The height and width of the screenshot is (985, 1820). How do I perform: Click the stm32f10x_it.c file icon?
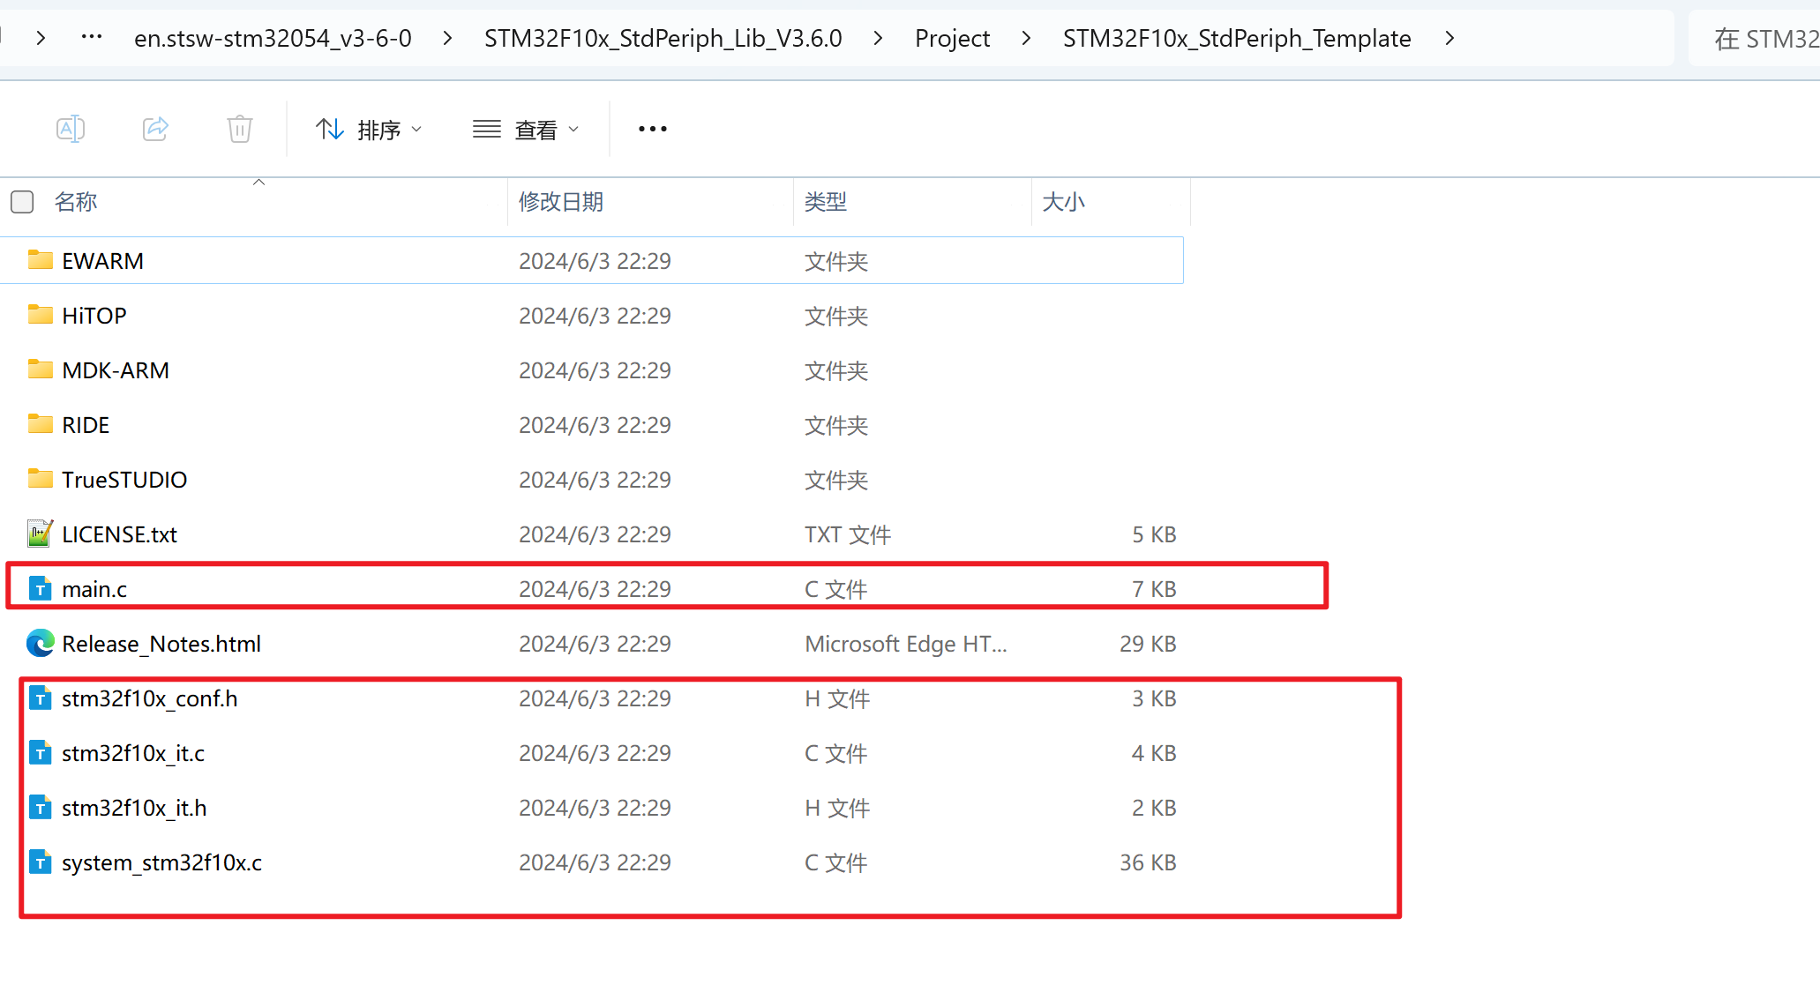(40, 752)
